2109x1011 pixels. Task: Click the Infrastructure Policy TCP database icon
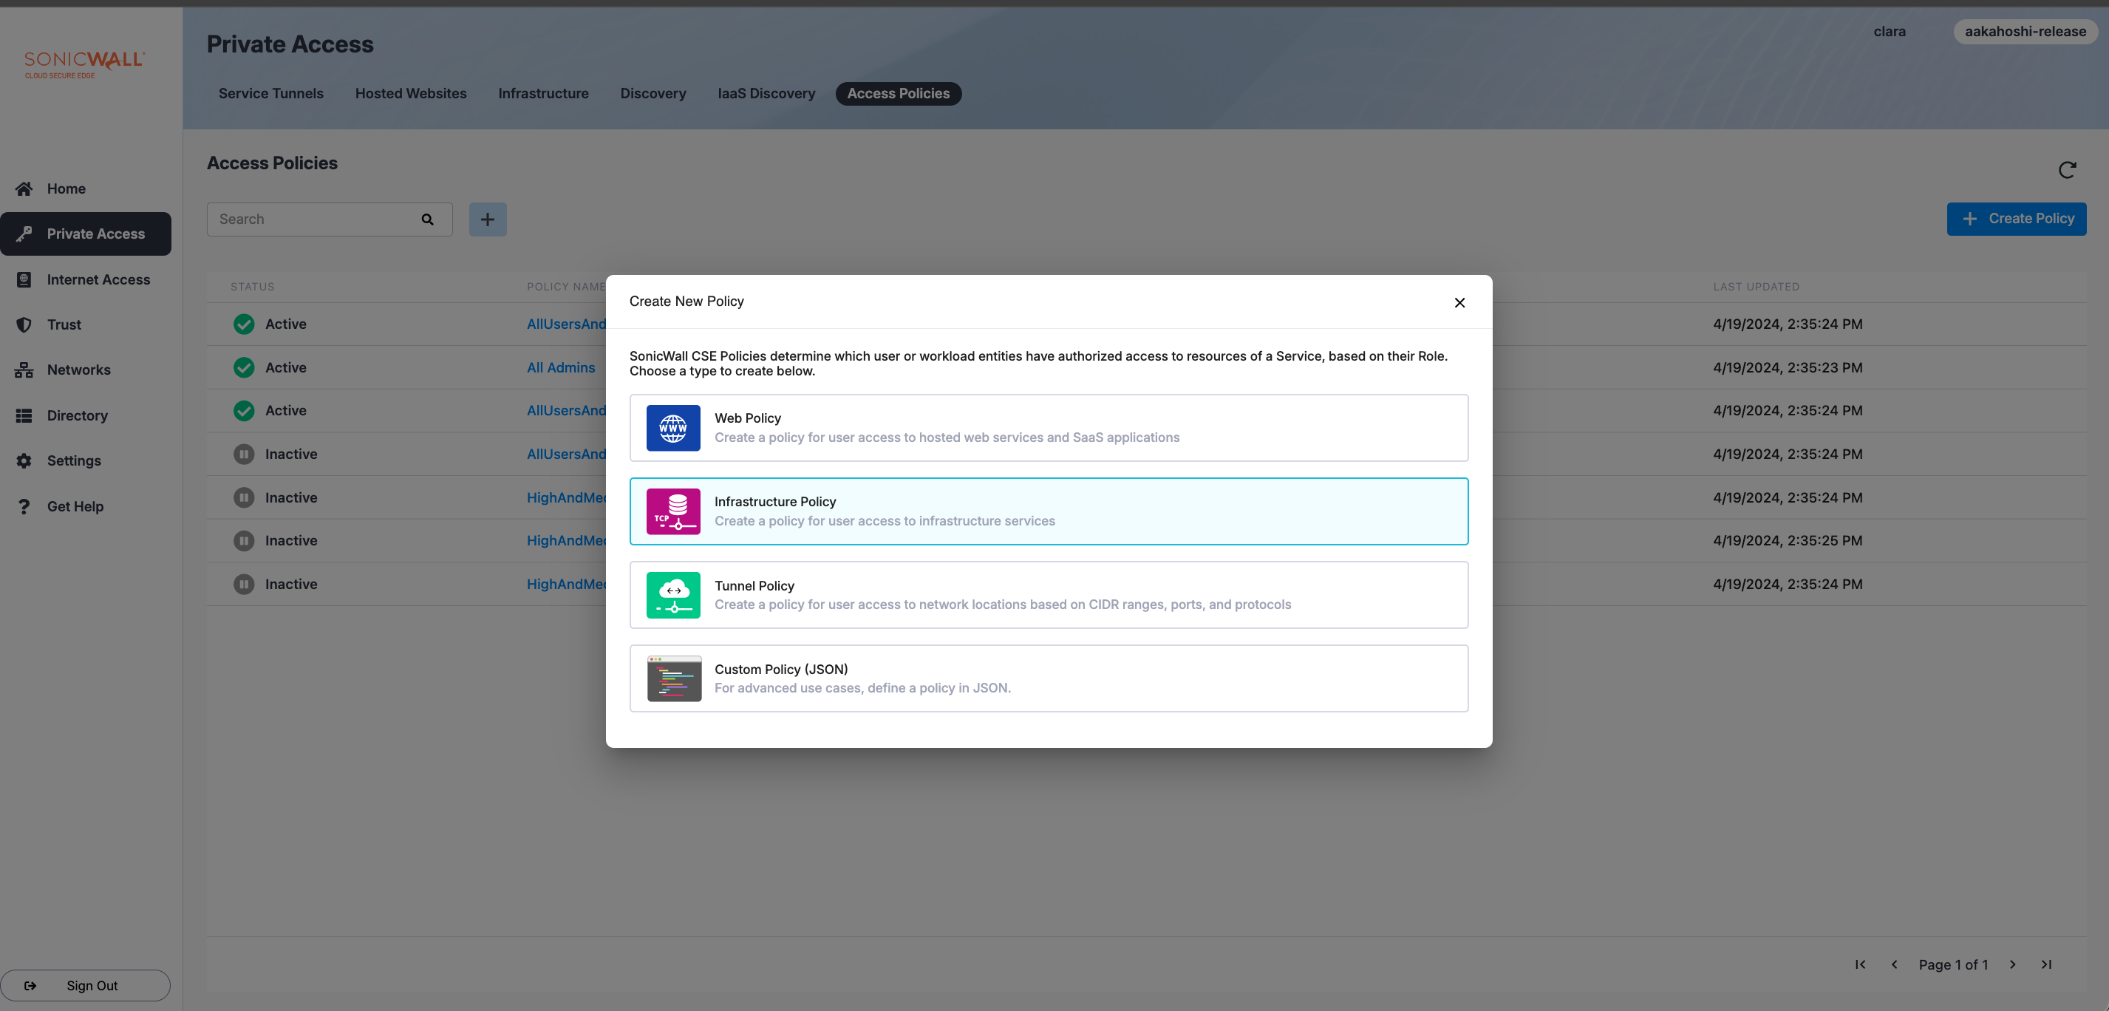(673, 511)
